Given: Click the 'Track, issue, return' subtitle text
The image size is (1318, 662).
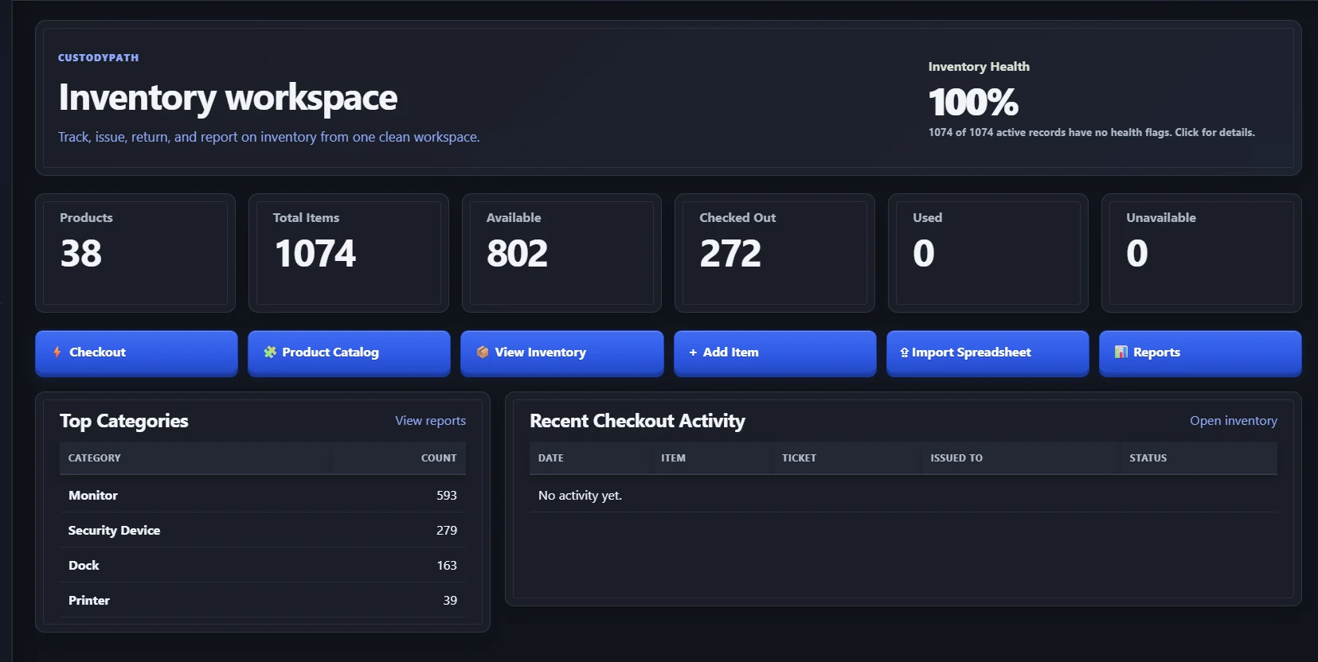Looking at the screenshot, I should pyautogui.click(x=268, y=137).
